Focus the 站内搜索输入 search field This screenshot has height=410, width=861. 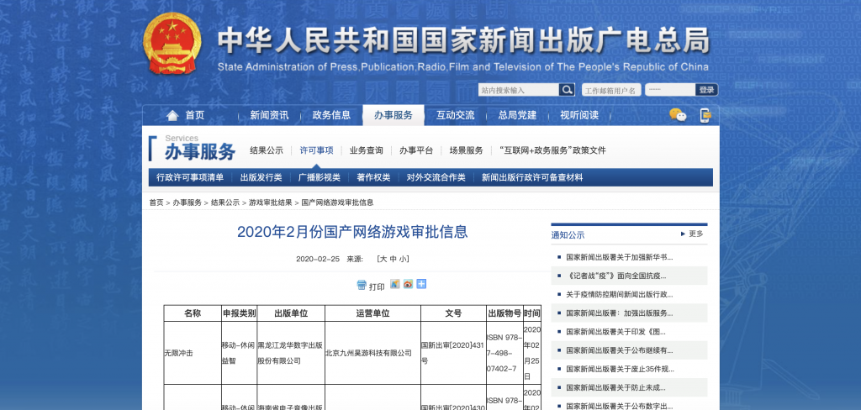tap(518, 90)
